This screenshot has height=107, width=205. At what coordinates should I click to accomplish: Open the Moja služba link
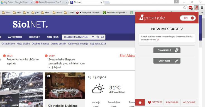point(23,44)
